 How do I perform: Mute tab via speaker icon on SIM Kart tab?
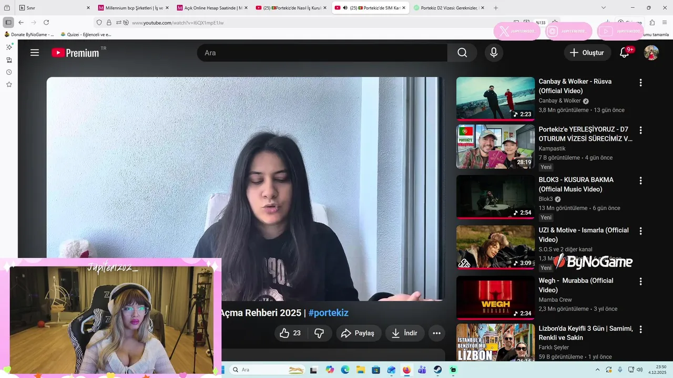pyautogui.click(x=345, y=8)
